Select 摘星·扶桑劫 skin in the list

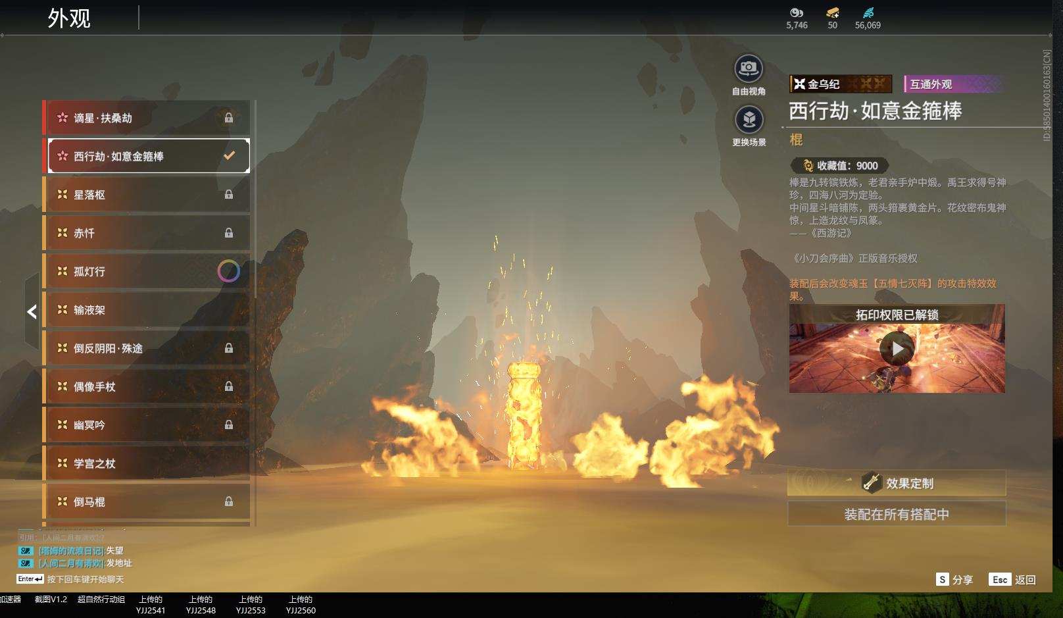tap(146, 118)
